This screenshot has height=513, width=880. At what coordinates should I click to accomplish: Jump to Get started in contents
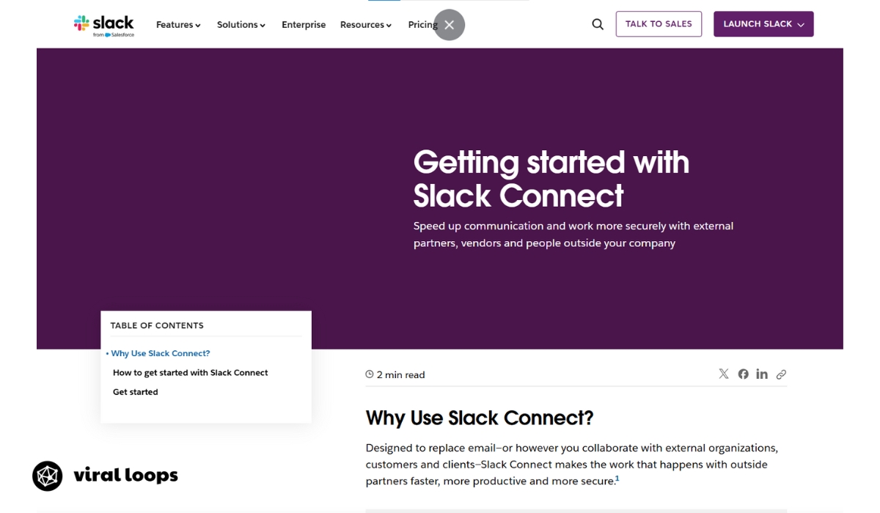click(136, 392)
